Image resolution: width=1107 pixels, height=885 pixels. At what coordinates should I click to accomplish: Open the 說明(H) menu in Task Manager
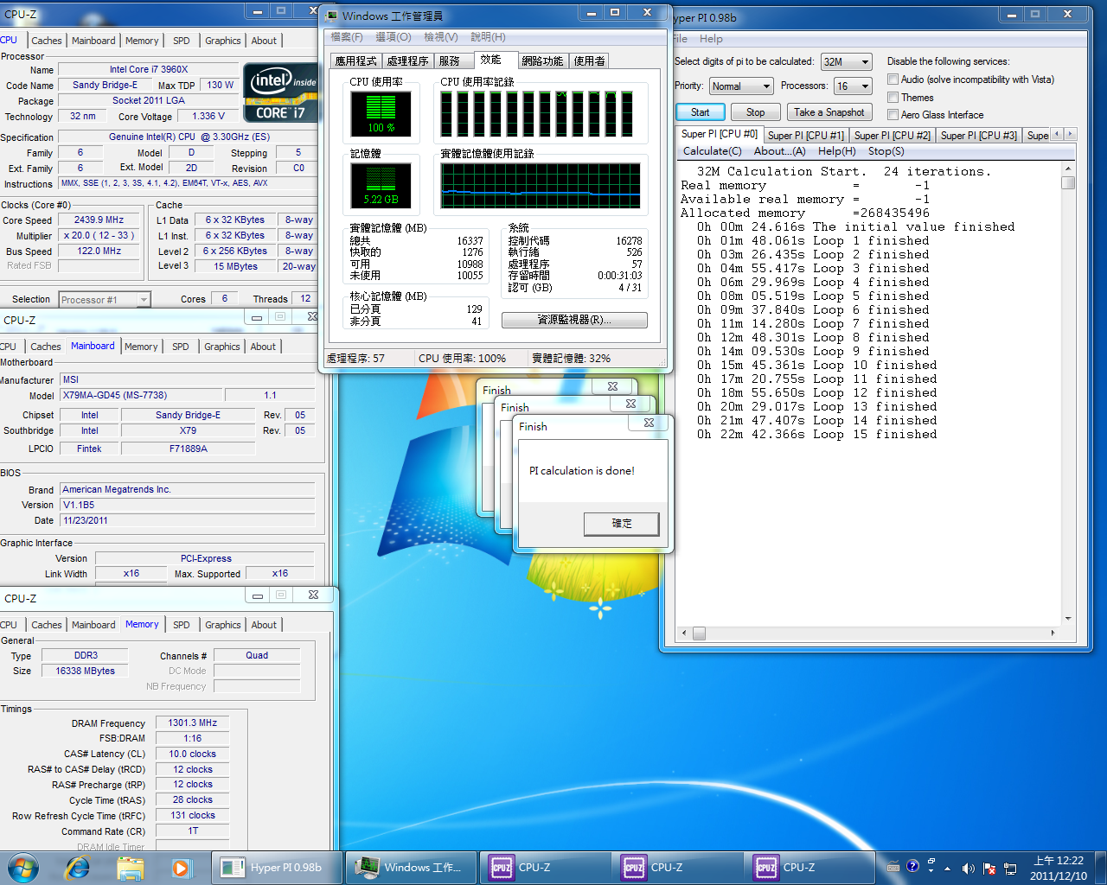(488, 37)
